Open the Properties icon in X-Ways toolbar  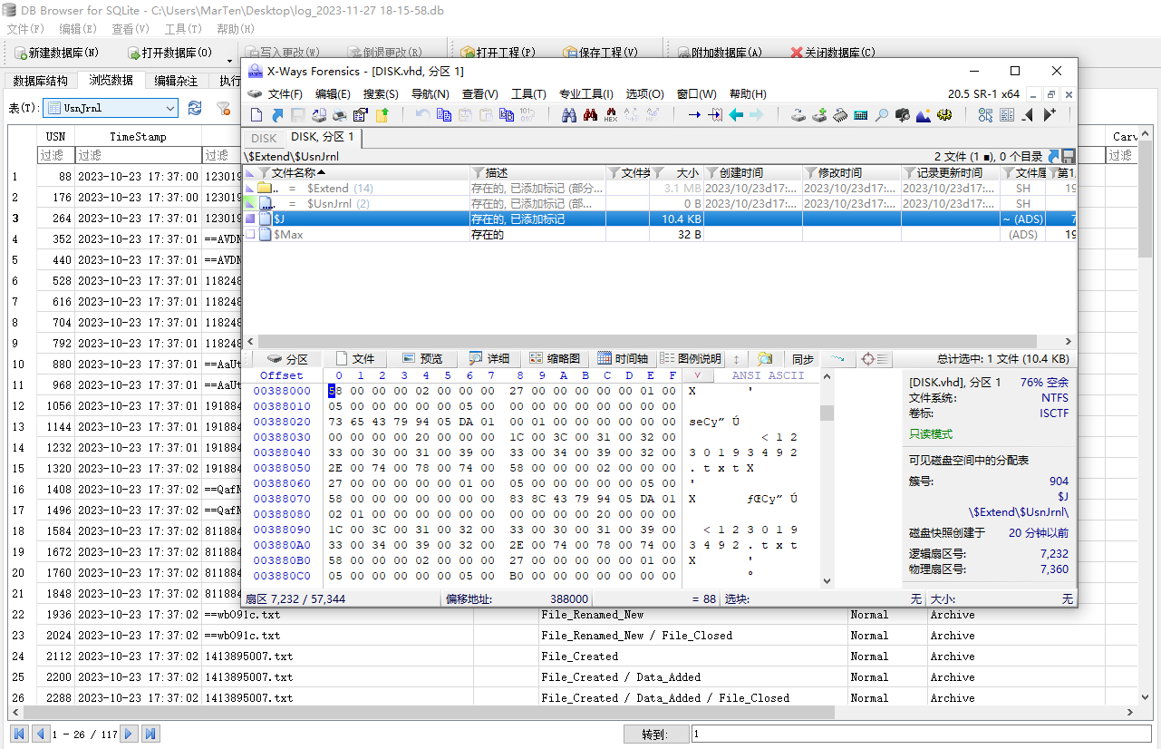coord(361,115)
